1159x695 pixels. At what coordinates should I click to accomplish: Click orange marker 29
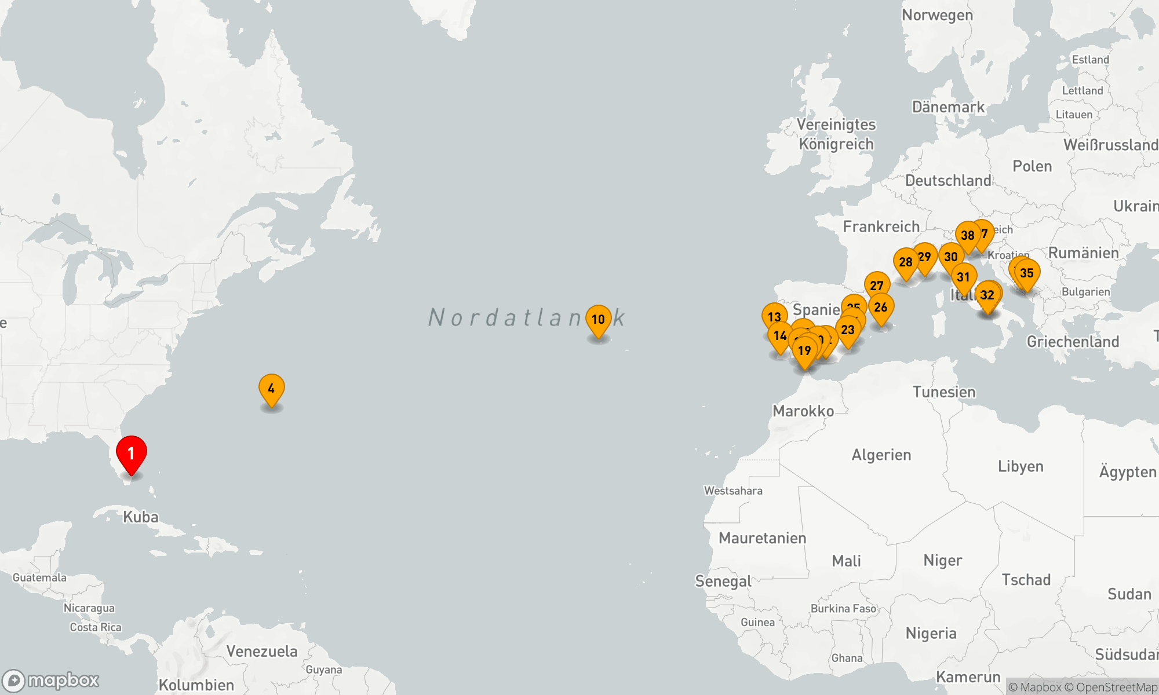point(926,256)
